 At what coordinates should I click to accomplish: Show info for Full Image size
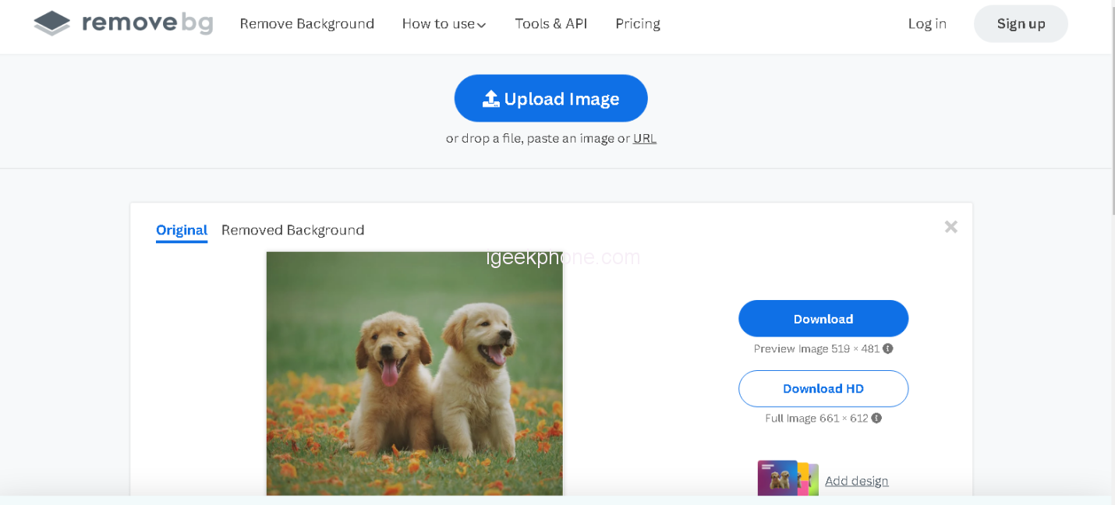(x=876, y=418)
